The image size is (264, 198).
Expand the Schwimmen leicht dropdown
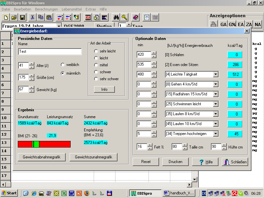215,104
